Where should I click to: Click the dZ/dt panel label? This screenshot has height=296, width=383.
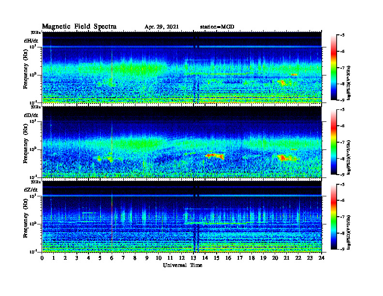31,190
